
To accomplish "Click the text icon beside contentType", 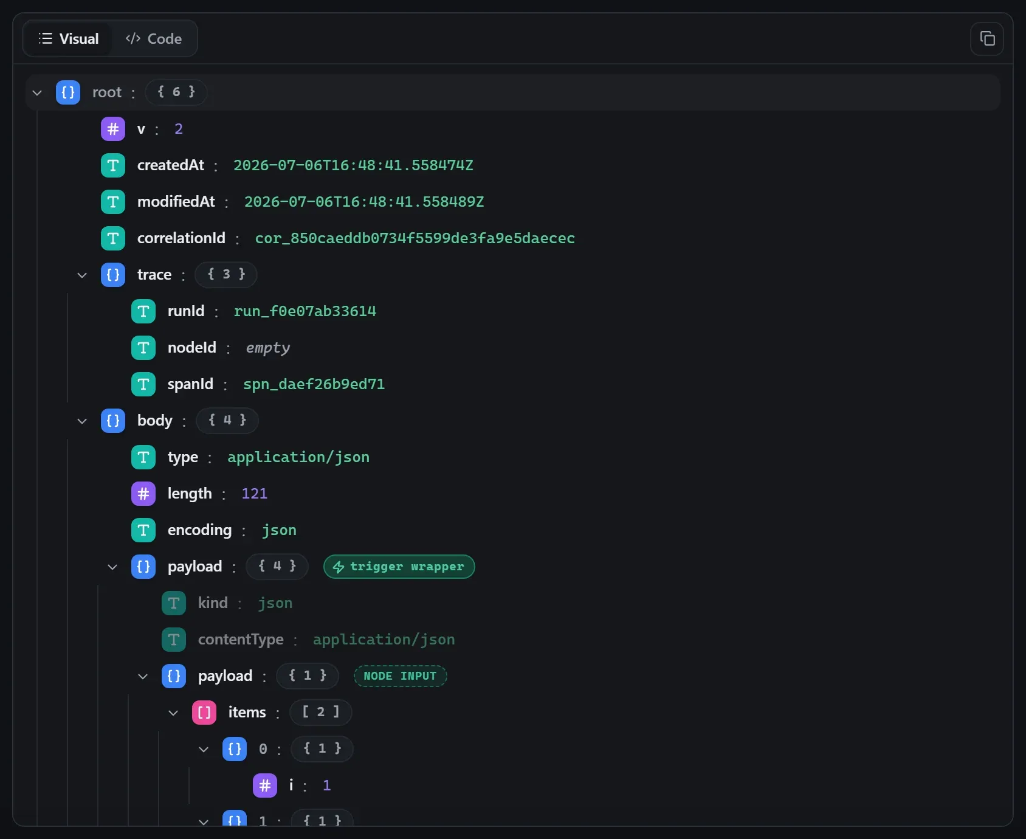I will pyautogui.click(x=174, y=640).
